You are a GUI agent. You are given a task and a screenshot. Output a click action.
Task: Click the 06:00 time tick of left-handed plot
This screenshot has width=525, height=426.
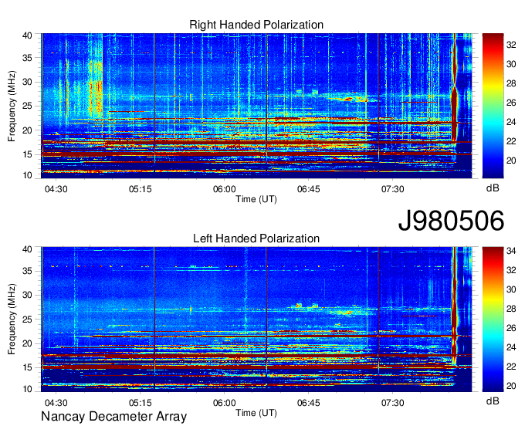coord(225,403)
